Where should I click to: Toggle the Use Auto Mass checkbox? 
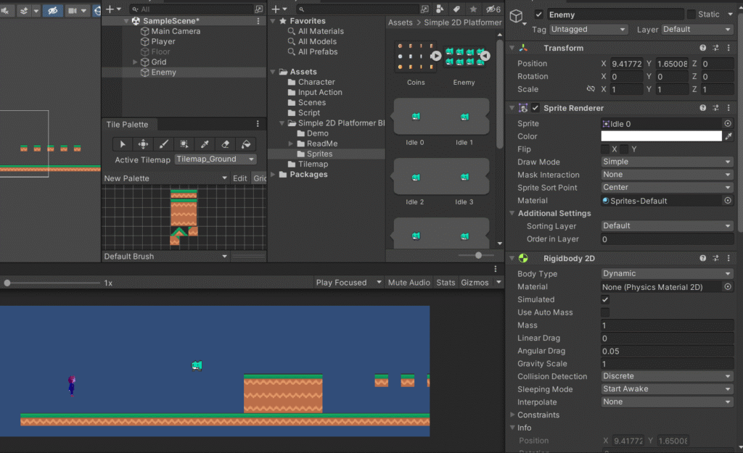(605, 312)
